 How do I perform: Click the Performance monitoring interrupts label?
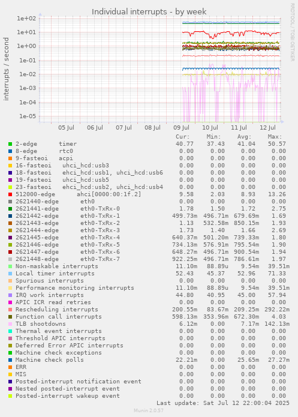point(75,288)
